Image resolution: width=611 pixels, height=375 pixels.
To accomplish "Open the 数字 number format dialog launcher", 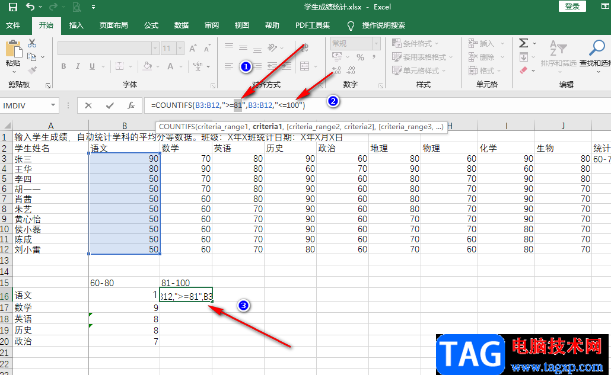I will [381, 85].
